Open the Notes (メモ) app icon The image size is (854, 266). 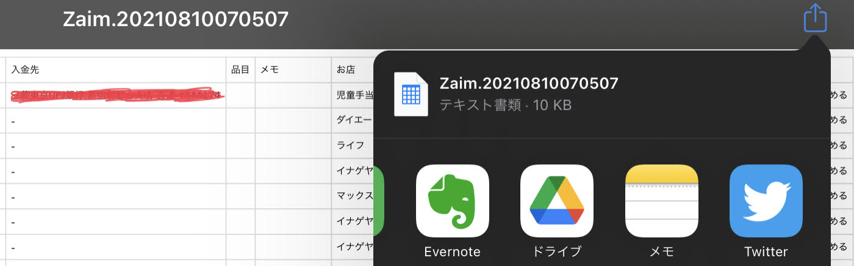click(661, 201)
